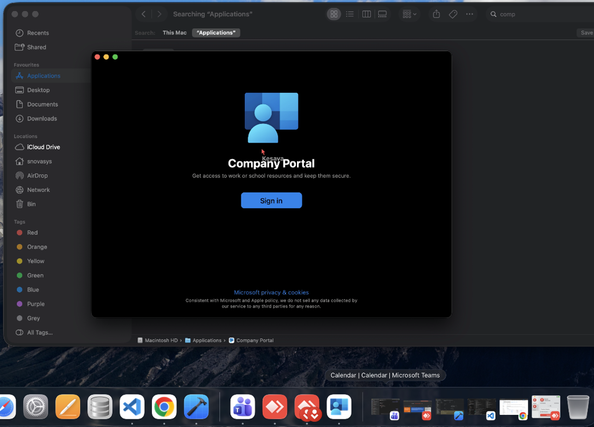Select the "Applications" search scope
This screenshot has height=427, width=594.
point(216,33)
